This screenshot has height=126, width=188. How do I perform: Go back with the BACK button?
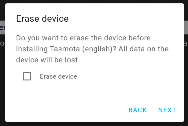point(138,110)
